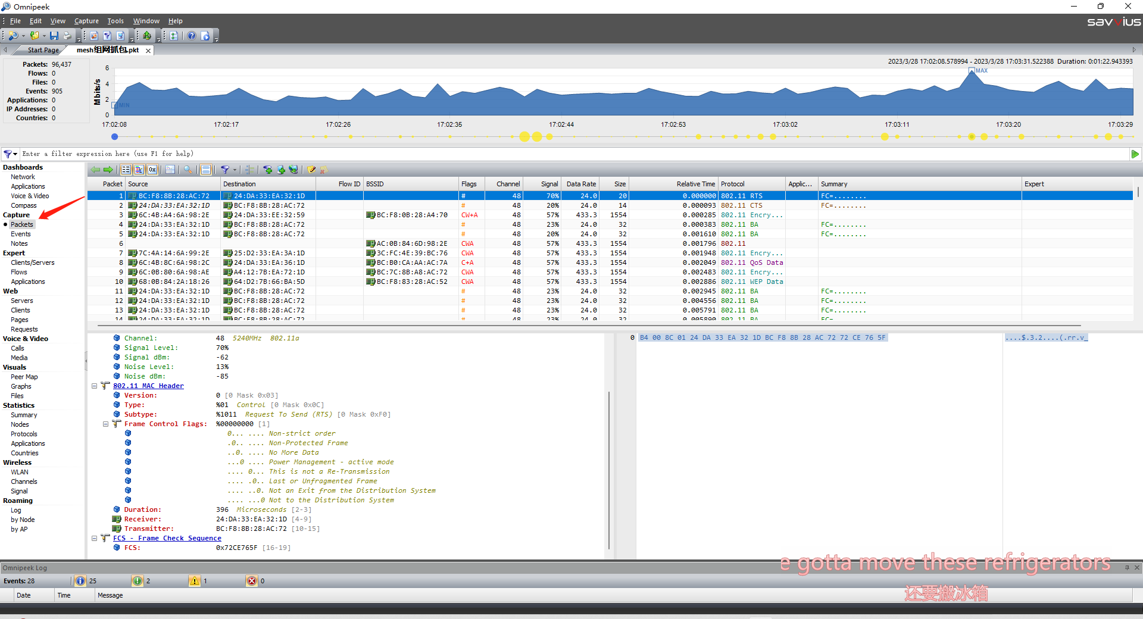Open the 802.11 MAC Header link
Image resolution: width=1143 pixels, height=619 pixels.
click(148, 386)
